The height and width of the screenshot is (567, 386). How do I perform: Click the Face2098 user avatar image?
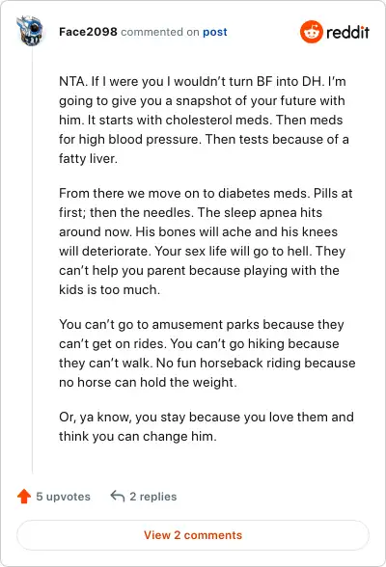[30, 31]
